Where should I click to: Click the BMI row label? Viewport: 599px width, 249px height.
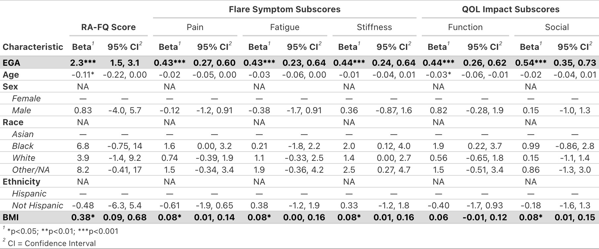pyautogui.click(x=11, y=217)
